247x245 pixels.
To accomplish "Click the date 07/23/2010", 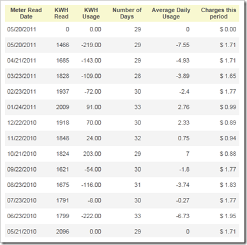I will tap(22, 200).
